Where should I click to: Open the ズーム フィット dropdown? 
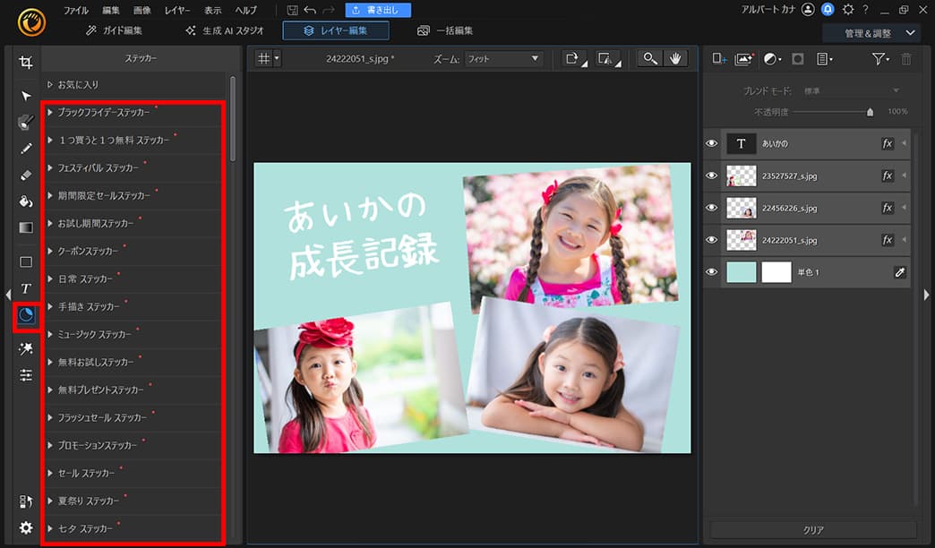click(503, 59)
